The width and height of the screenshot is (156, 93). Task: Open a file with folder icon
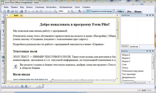point(12,11)
